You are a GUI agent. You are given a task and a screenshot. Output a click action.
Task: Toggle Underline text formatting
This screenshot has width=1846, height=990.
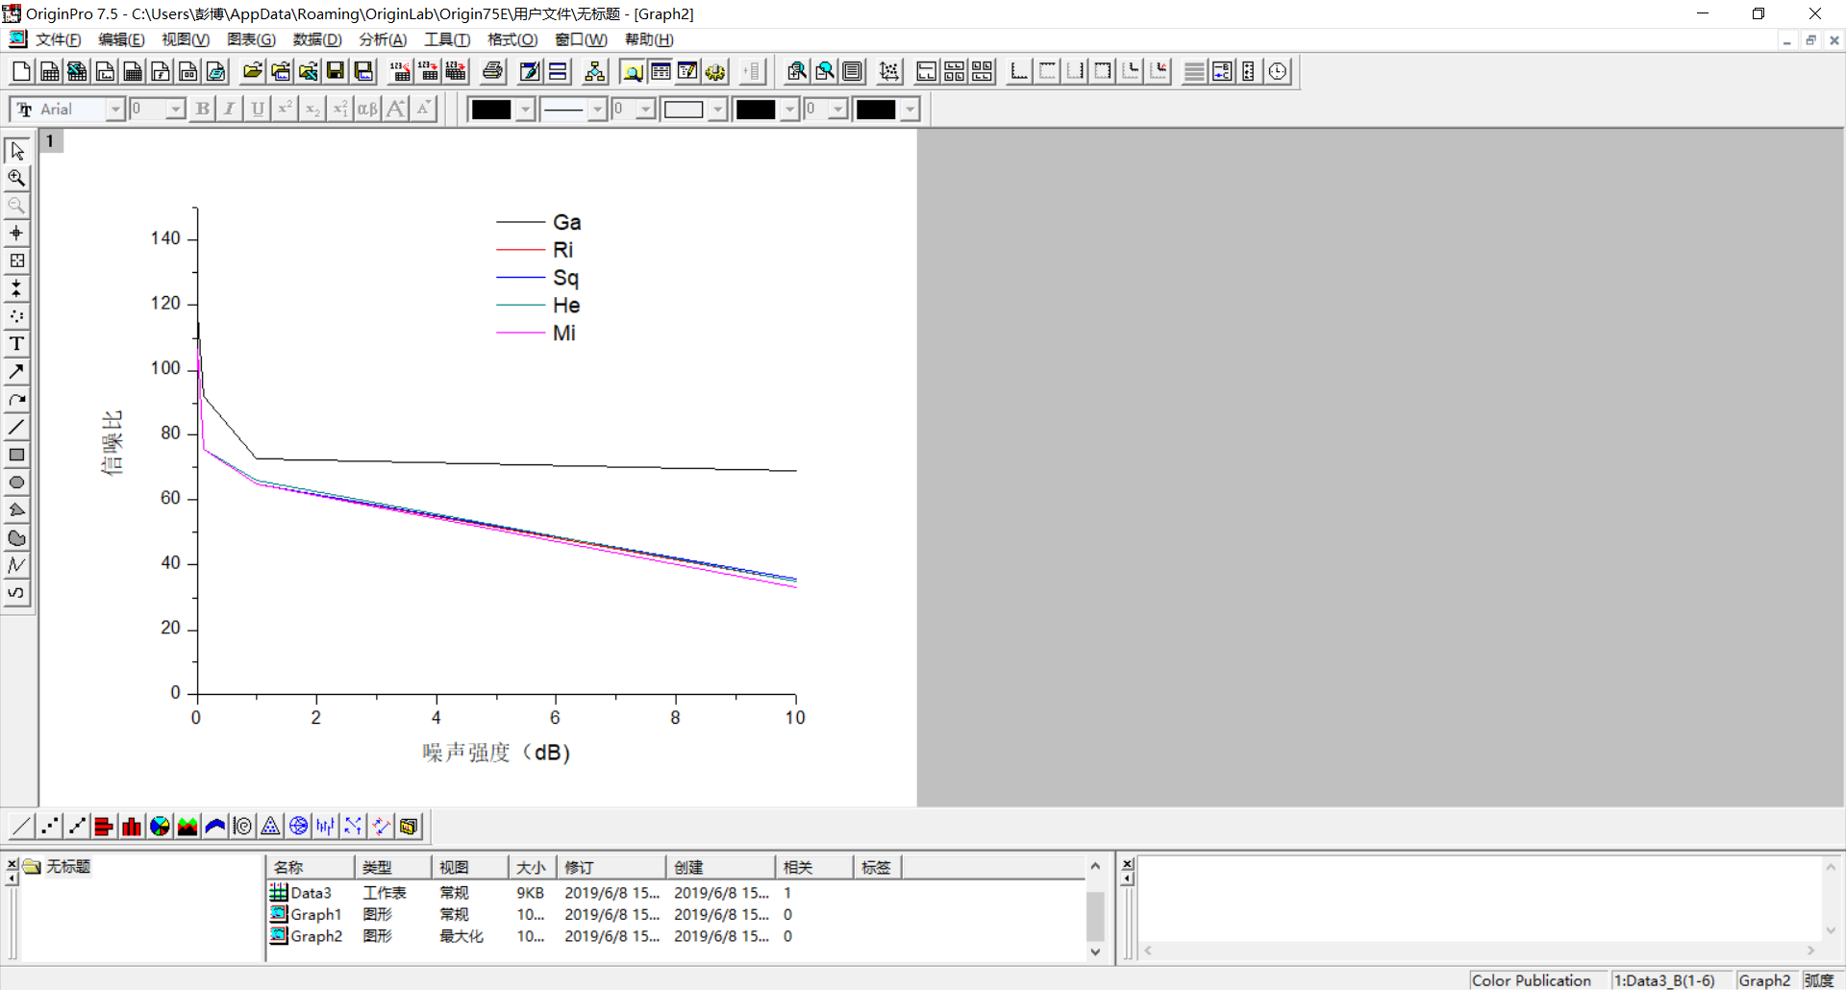click(257, 110)
